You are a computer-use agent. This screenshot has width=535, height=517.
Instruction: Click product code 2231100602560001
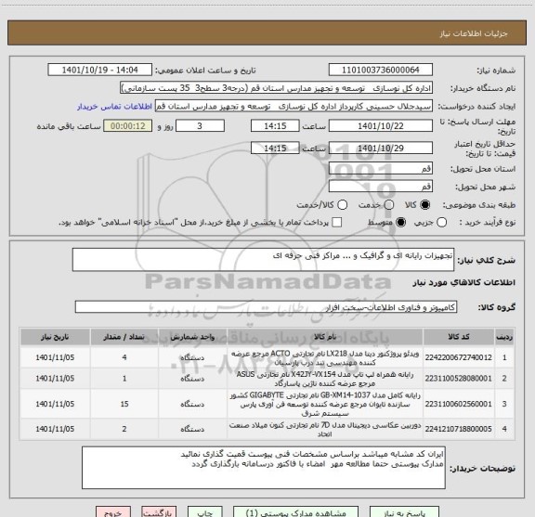click(458, 404)
